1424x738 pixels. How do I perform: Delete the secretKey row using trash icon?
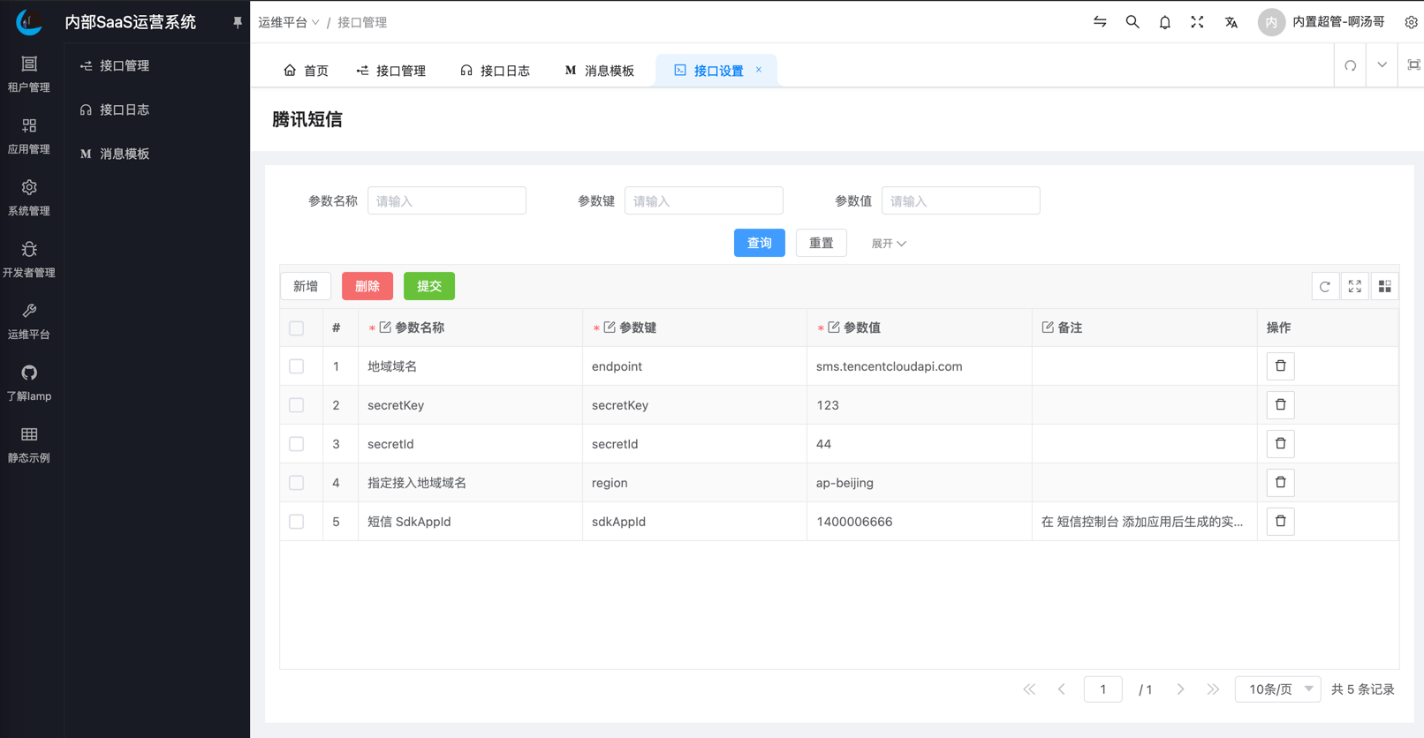(x=1280, y=405)
